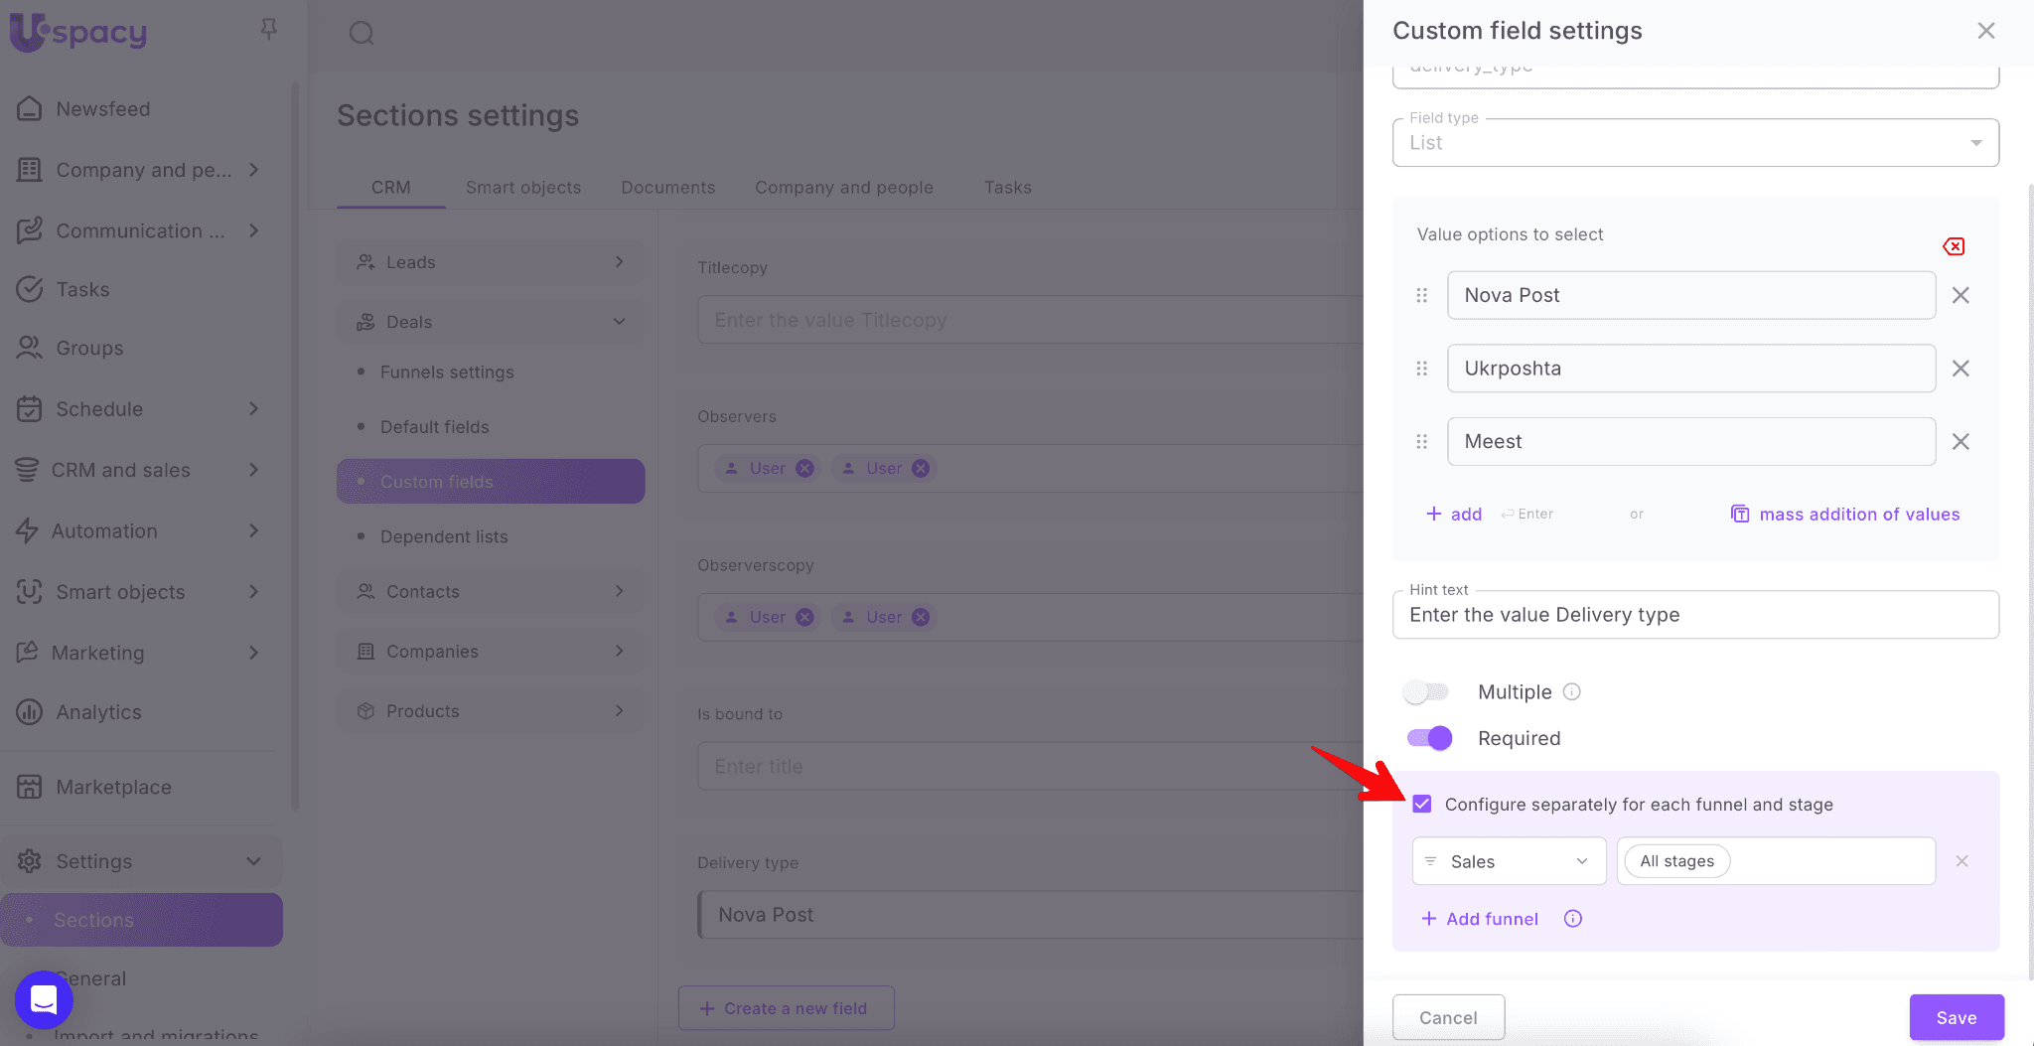This screenshot has height=1046, width=2034.
Task: Click the search magnifier icon
Action: pyautogui.click(x=362, y=34)
